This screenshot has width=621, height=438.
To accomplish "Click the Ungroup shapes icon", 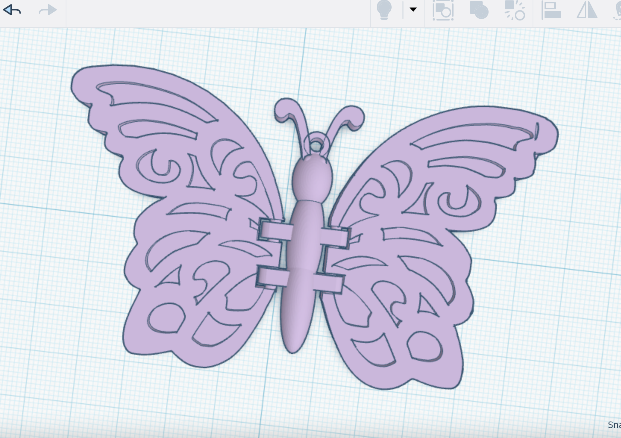I will 515,10.
